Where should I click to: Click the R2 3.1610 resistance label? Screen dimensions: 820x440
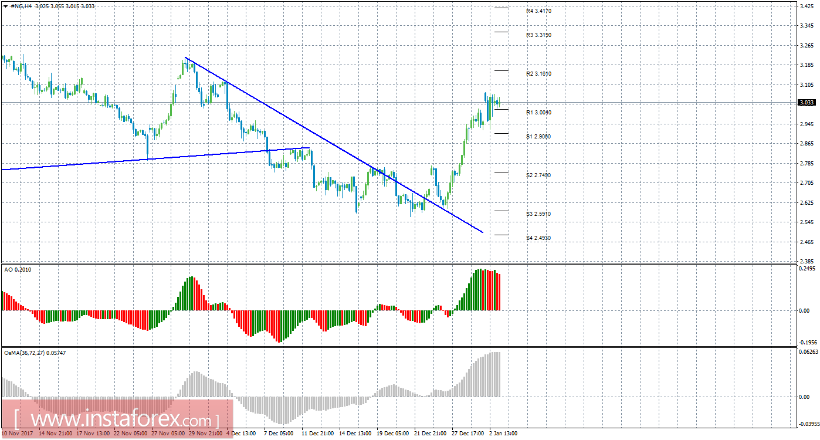click(538, 74)
